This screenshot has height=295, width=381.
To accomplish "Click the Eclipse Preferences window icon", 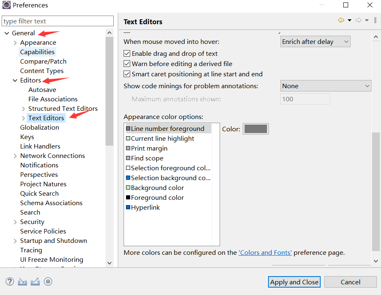I will (x=6, y=5).
